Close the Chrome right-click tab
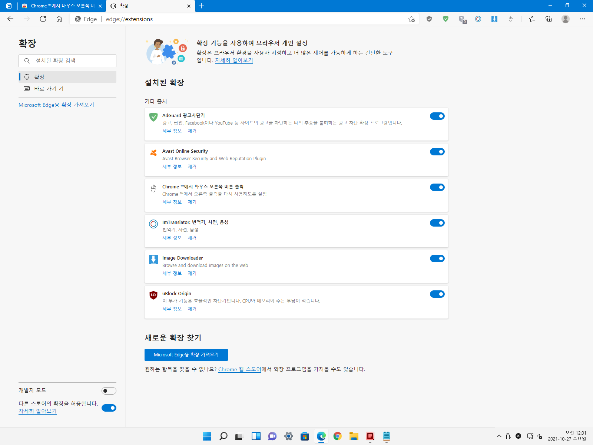 [100, 6]
